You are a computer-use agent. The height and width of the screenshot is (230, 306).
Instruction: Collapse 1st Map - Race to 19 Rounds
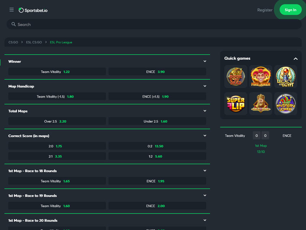pos(205,195)
